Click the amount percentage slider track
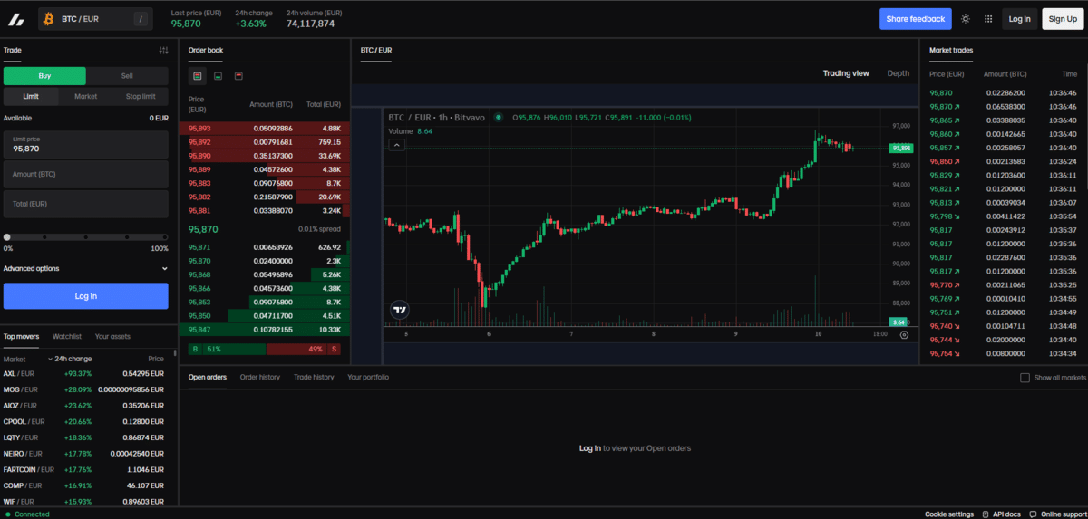This screenshot has width=1088, height=519. (85, 237)
